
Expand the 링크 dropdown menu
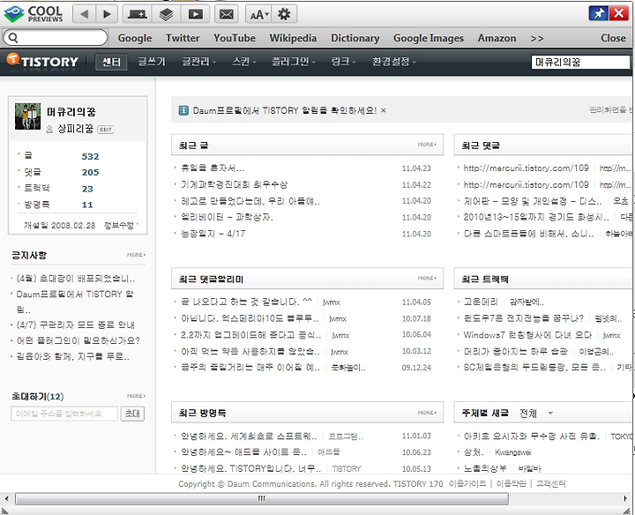(x=343, y=62)
